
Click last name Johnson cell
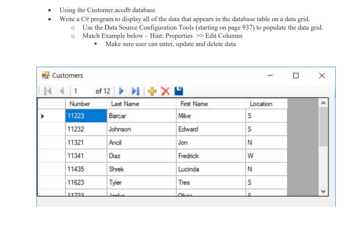pos(141,129)
